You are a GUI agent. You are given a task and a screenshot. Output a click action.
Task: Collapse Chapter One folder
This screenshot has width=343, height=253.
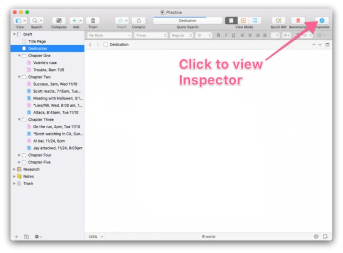pos(19,56)
